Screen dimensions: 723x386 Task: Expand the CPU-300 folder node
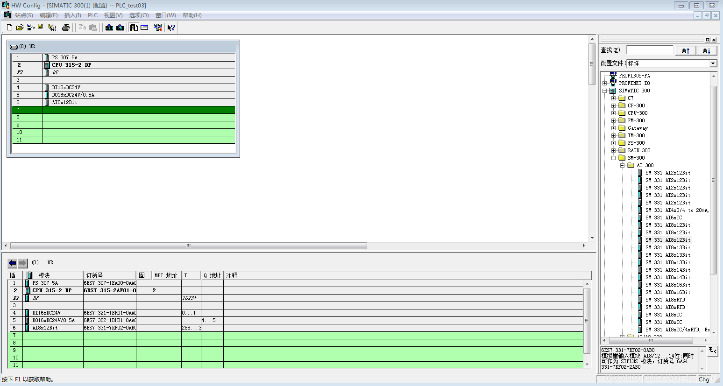coord(614,113)
